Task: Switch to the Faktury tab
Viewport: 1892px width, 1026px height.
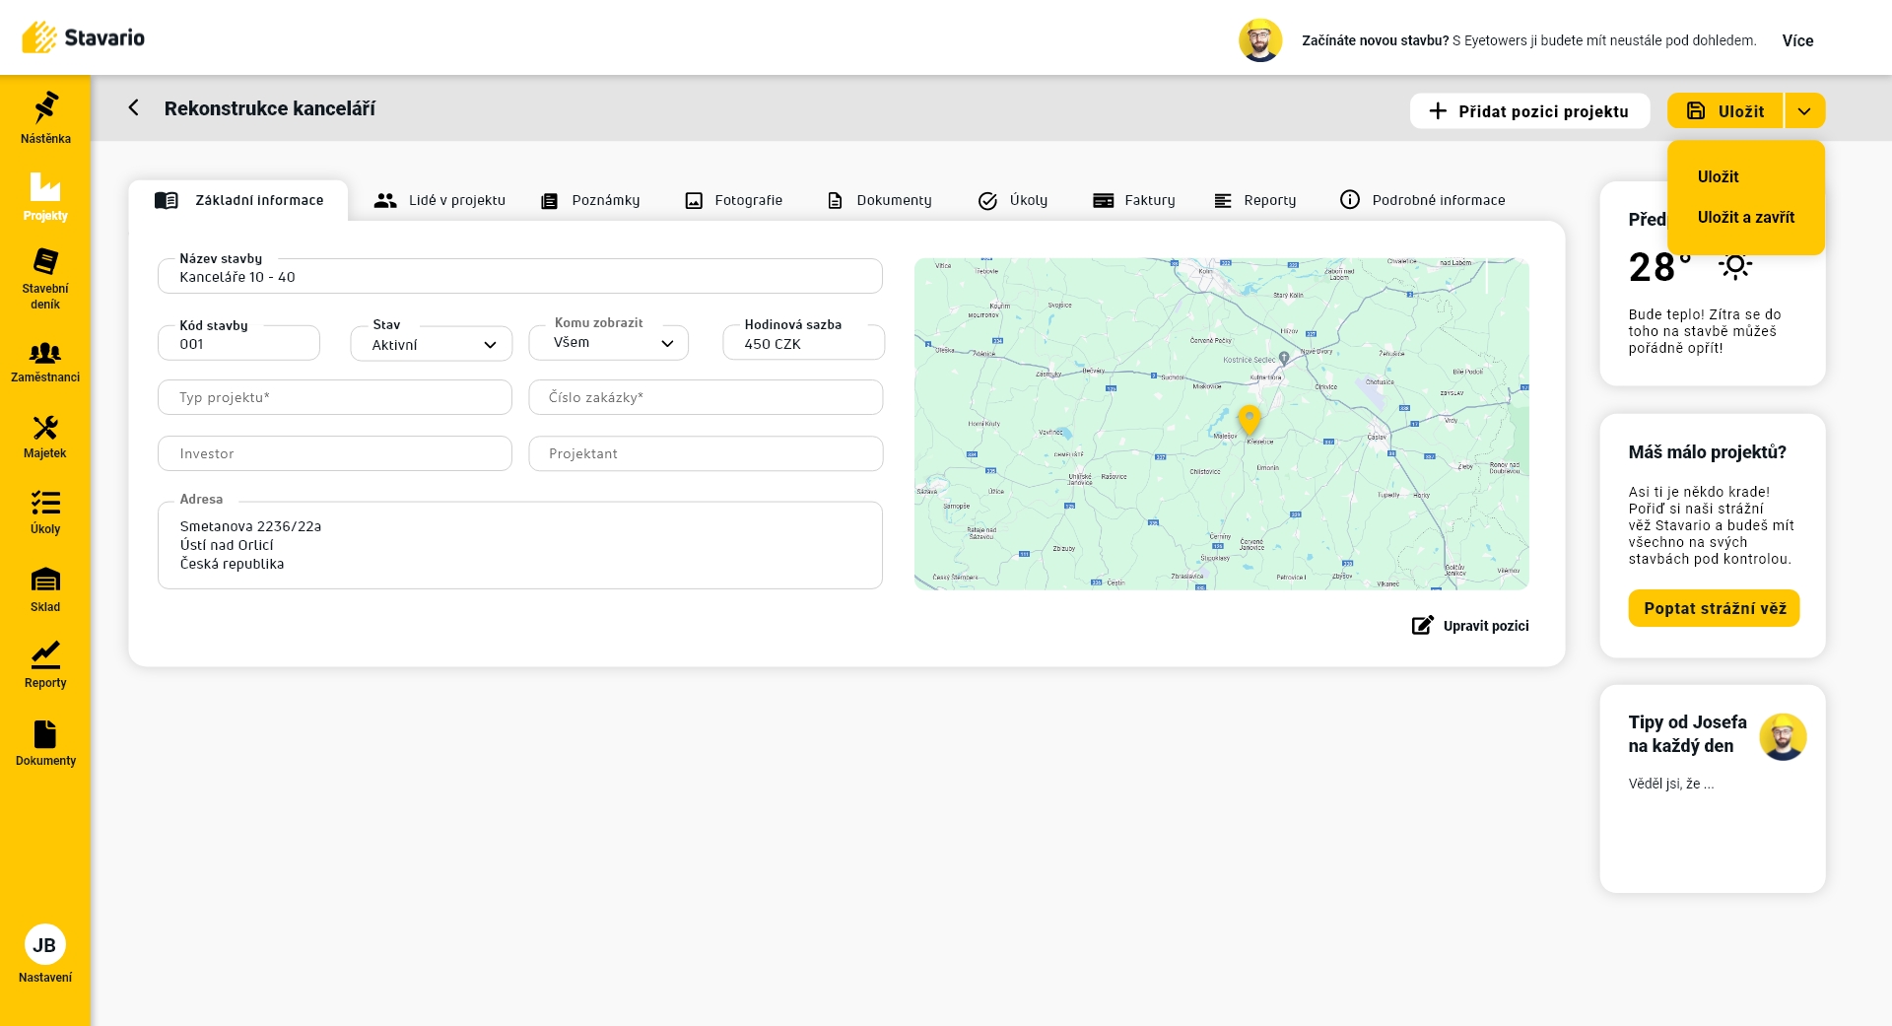Action: [1134, 201]
